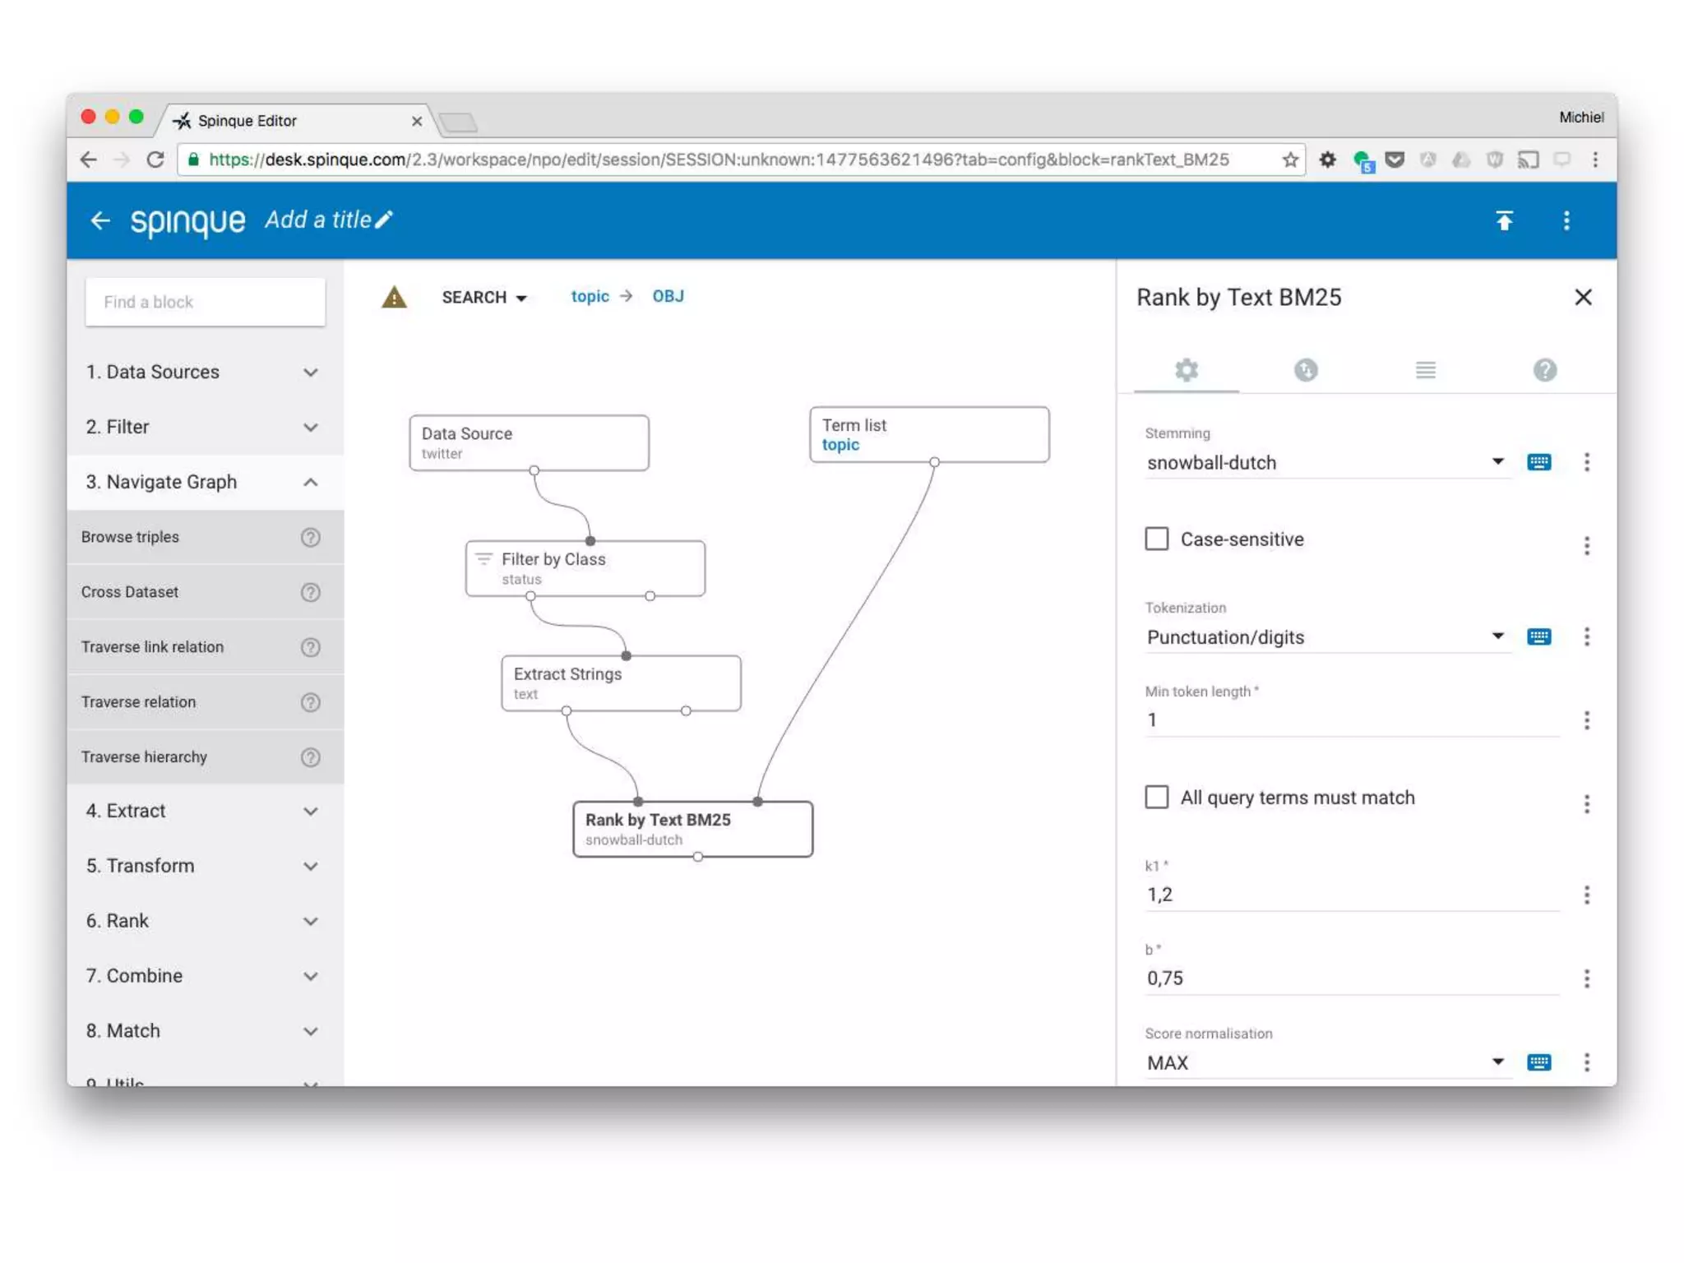Click the Add a title text
Screen dimensions: 1684x1263
(x=317, y=220)
